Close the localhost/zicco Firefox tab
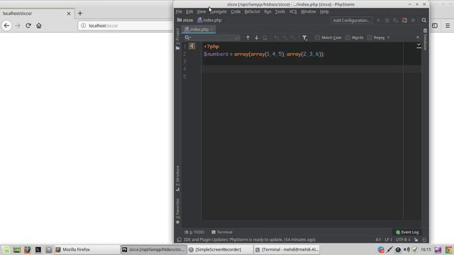The height and width of the screenshot is (255, 454). (x=69, y=13)
